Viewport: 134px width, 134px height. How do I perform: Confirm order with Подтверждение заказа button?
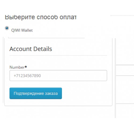click(x=36, y=93)
